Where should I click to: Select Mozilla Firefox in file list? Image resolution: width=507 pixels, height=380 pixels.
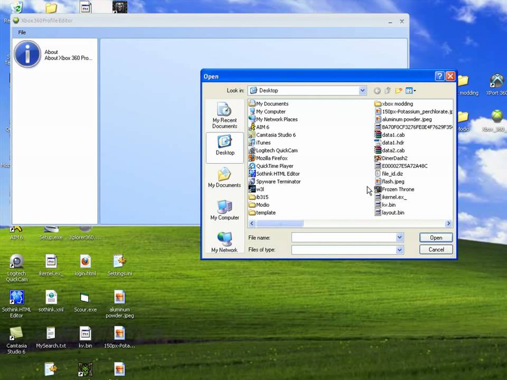point(268,158)
